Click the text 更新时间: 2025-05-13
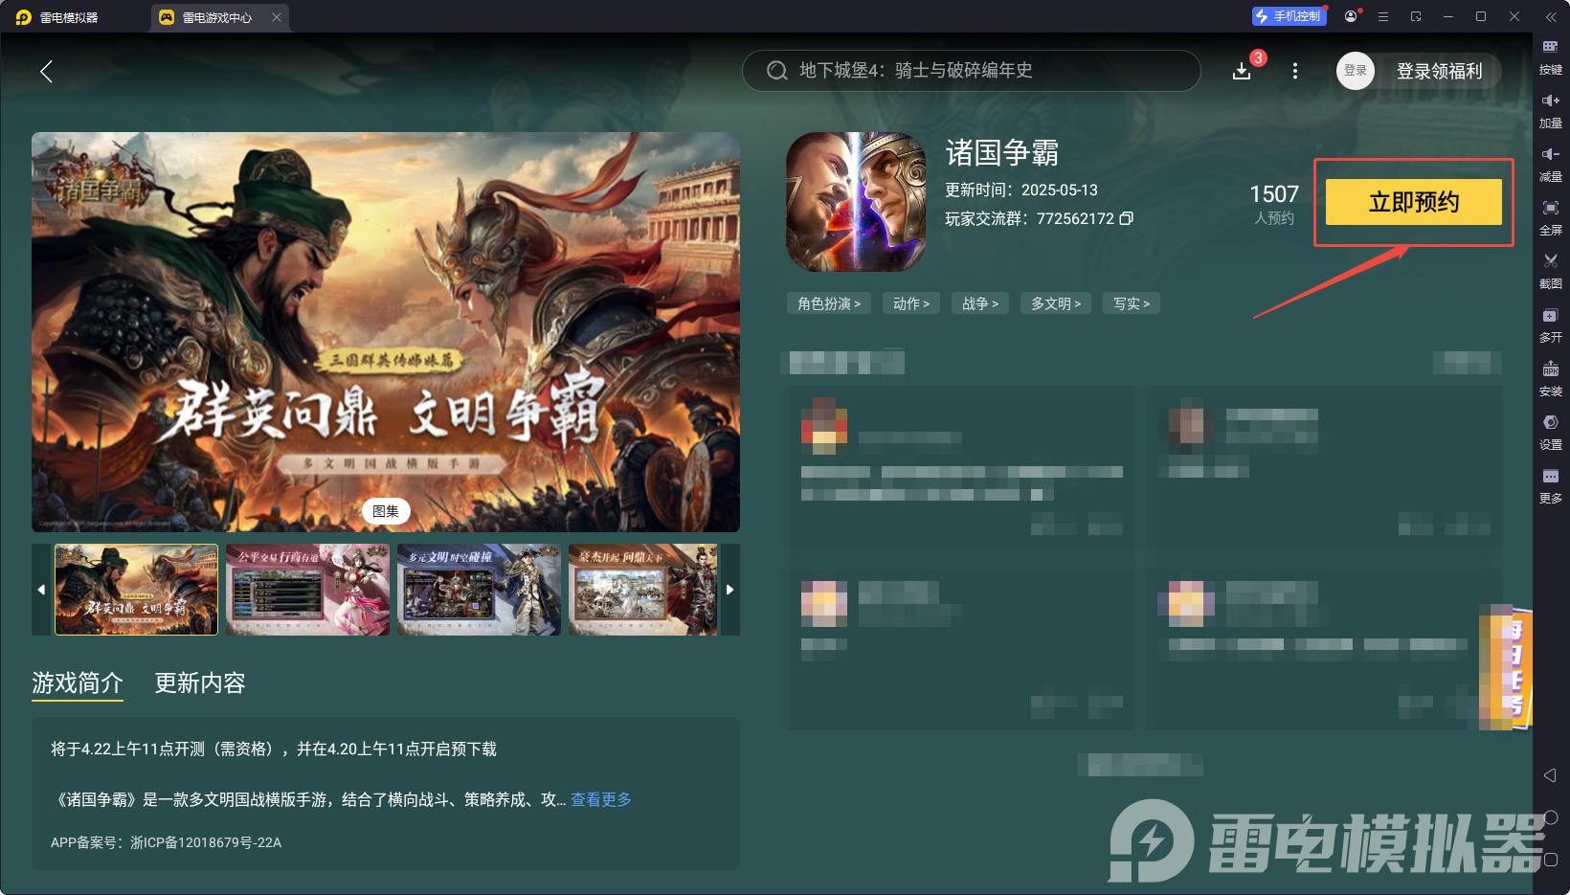Image resolution: width=1570 pixels, height=895 pixels. tap(1021, 190)
